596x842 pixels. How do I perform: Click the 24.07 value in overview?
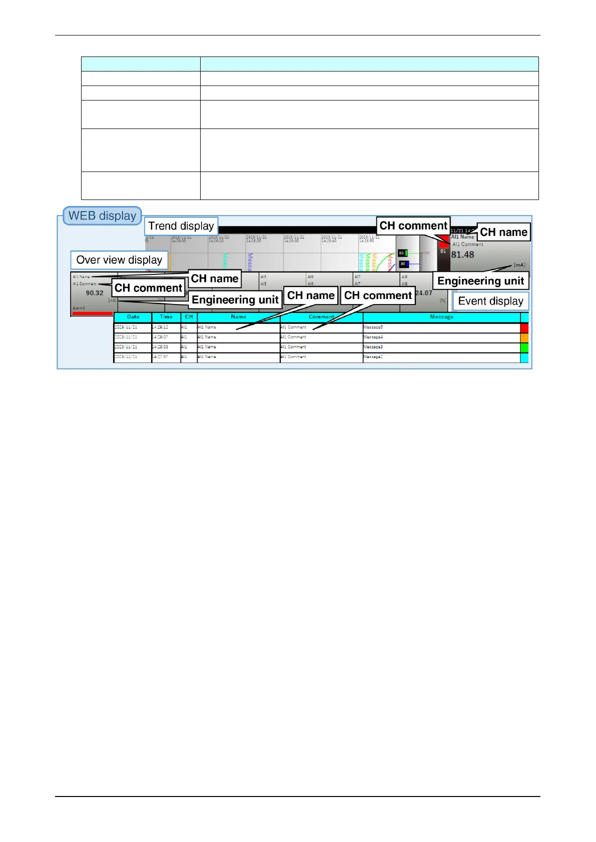coord(423,293)
